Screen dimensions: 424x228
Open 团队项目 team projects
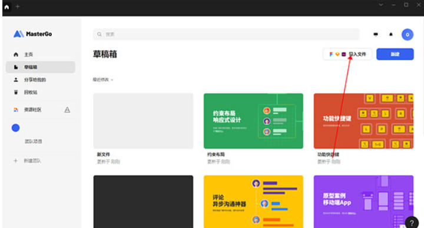[33, 141]
